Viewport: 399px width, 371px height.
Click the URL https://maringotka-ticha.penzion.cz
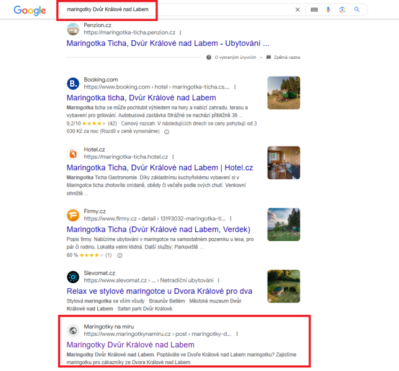click(x=129, y=33)
